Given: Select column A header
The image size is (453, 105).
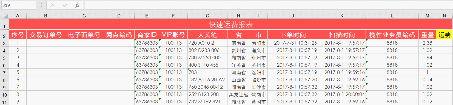Looking at the screenshot, I should (18, 16).
